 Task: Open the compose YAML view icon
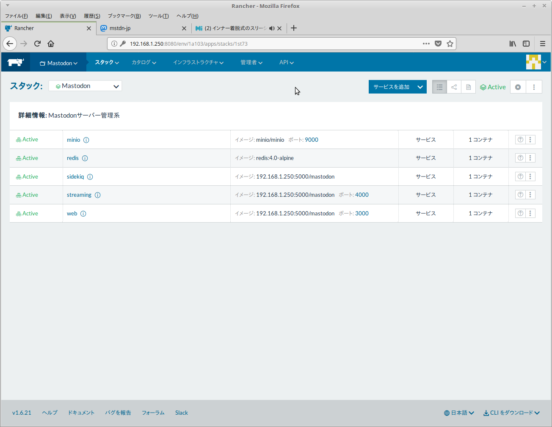click(x=468, y=87)
